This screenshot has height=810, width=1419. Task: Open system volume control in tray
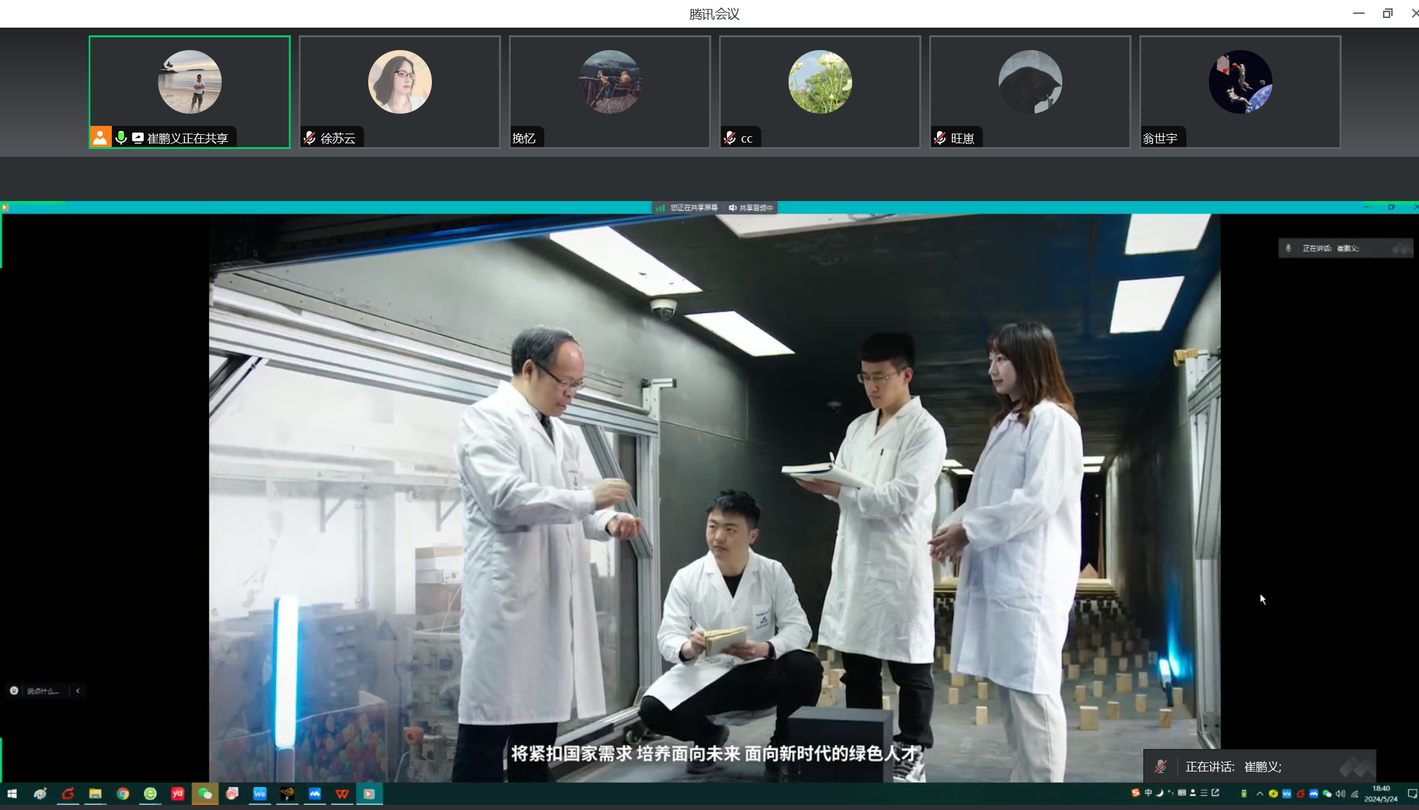tap(1341, 794)
